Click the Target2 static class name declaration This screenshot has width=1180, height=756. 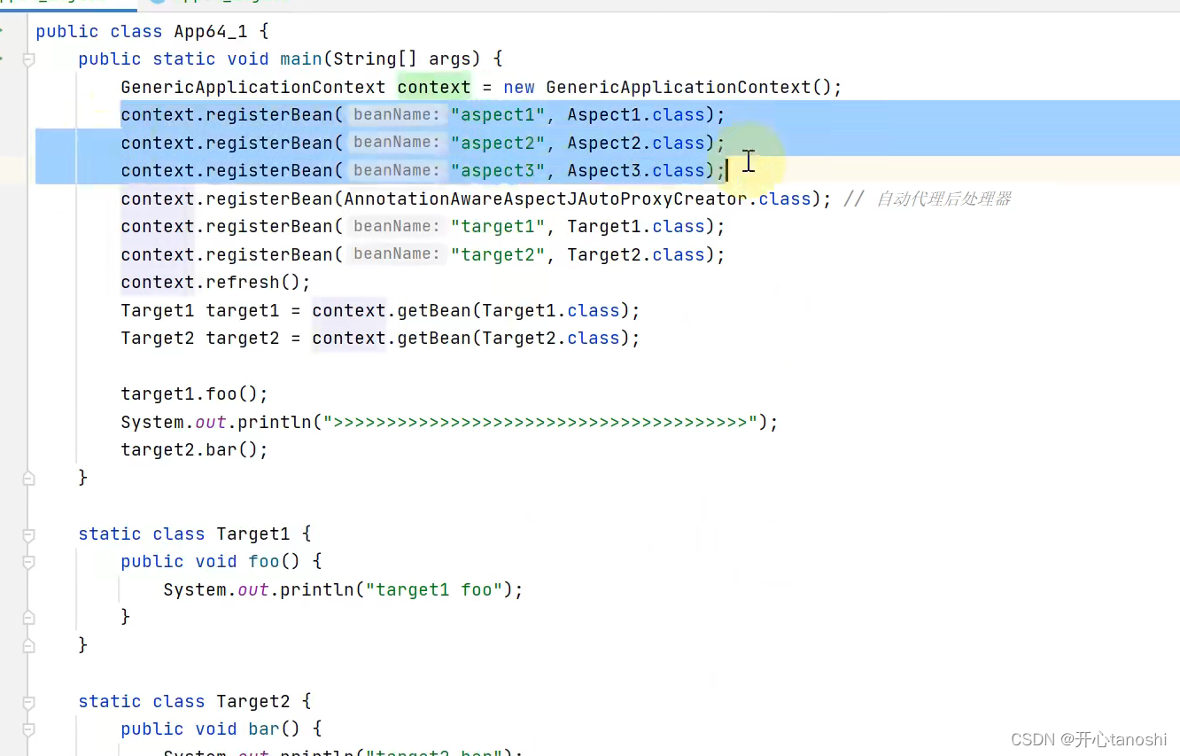click(x=253, y=702)
